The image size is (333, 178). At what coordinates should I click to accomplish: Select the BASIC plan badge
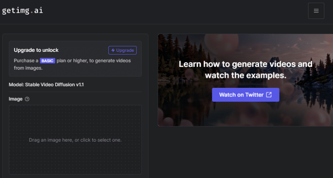(x=47, y=61)
